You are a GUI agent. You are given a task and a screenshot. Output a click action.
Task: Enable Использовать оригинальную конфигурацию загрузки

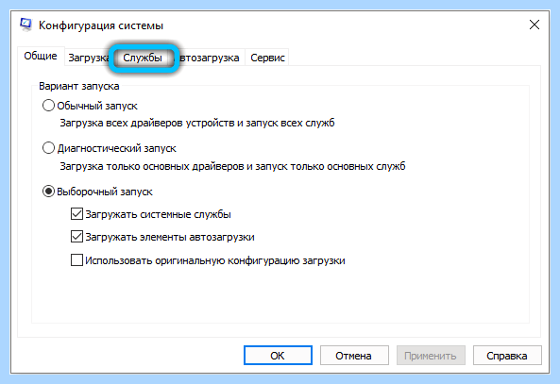point(76,260)
